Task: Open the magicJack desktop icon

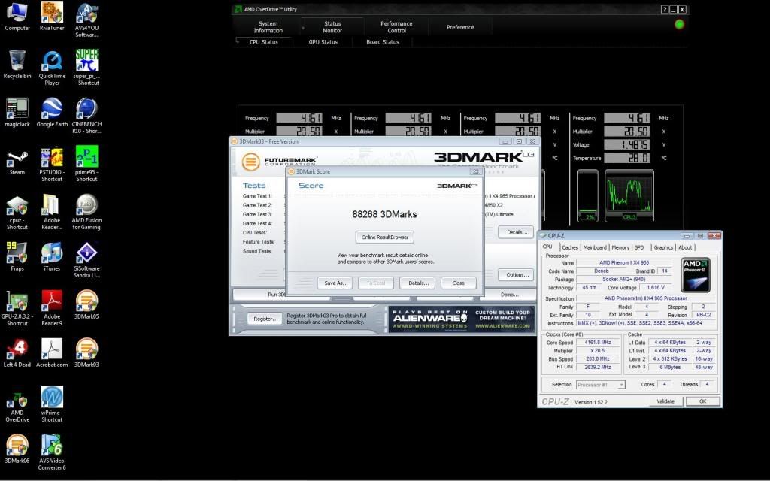Action: (17, 113)
